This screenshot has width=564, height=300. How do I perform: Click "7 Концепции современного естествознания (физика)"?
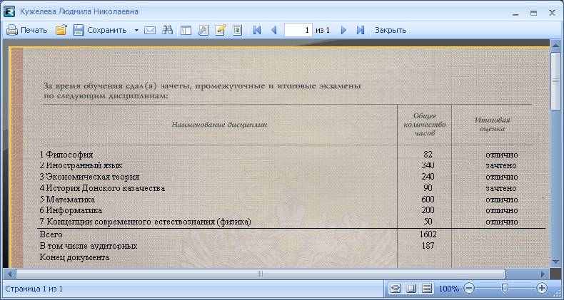click(146, 222)
